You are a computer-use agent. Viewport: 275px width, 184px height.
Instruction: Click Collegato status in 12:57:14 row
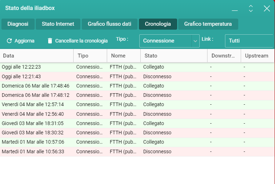(x=154, y=105)
